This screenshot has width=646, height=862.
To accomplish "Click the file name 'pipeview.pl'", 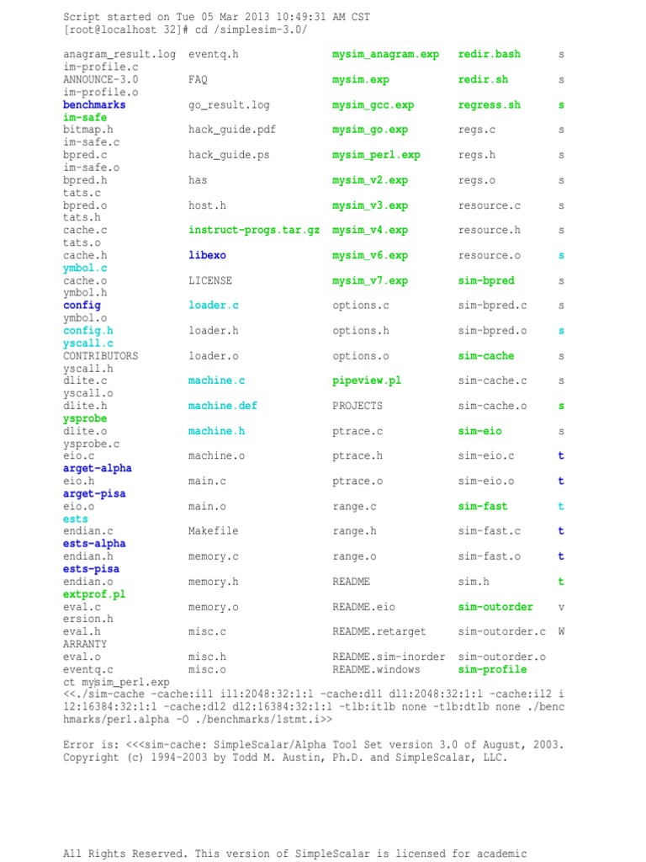I will pos(367,381).
